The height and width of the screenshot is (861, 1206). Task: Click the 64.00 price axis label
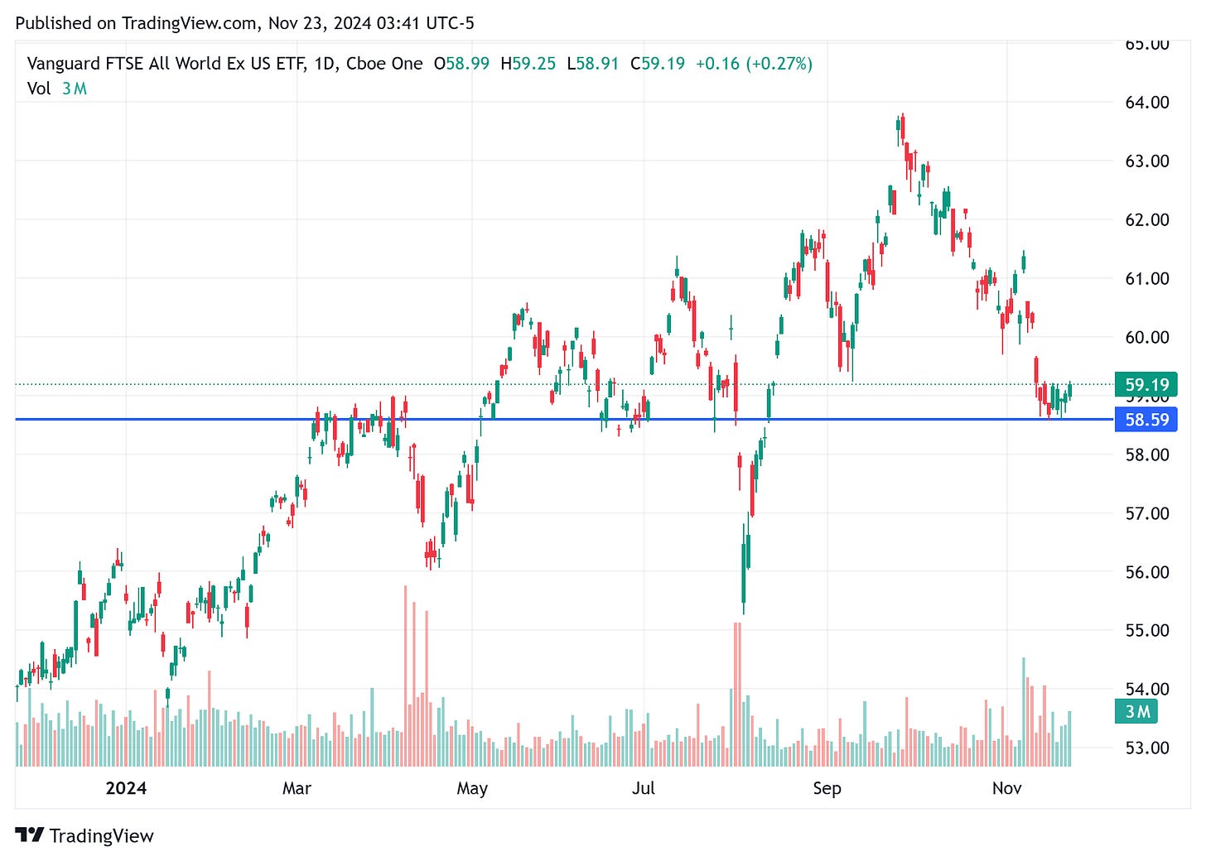tap(1147, 103)
